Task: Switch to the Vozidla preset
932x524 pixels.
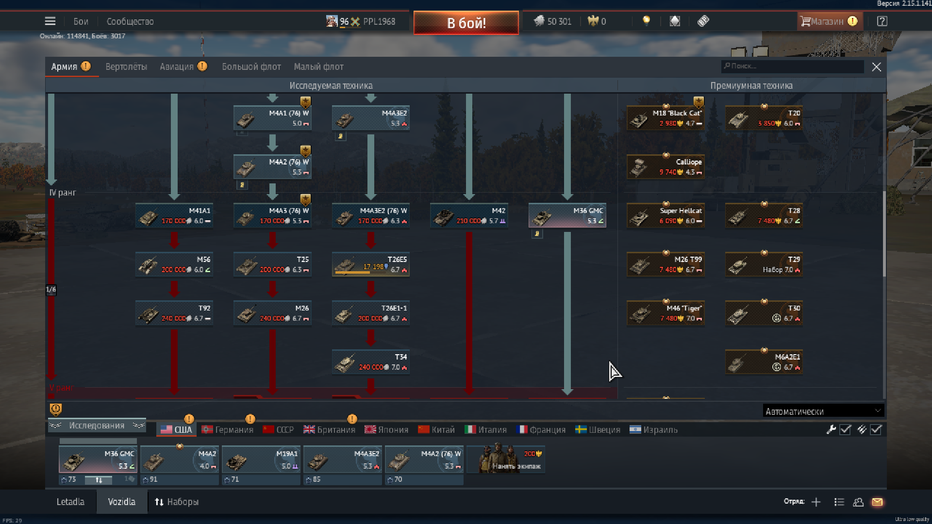Action: 121,502
